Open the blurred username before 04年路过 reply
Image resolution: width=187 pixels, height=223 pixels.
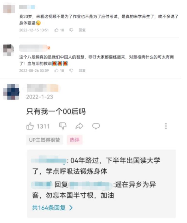[x=49, y=160]
